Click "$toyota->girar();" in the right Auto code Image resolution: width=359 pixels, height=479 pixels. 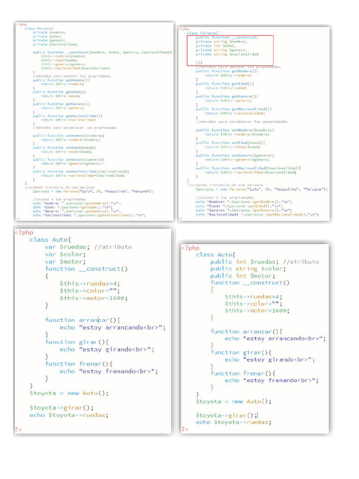(227, 415)
